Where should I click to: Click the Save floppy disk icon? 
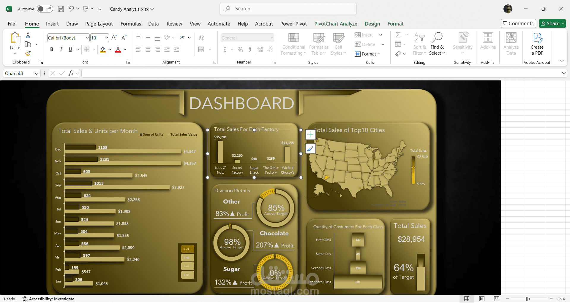[61, 9]
